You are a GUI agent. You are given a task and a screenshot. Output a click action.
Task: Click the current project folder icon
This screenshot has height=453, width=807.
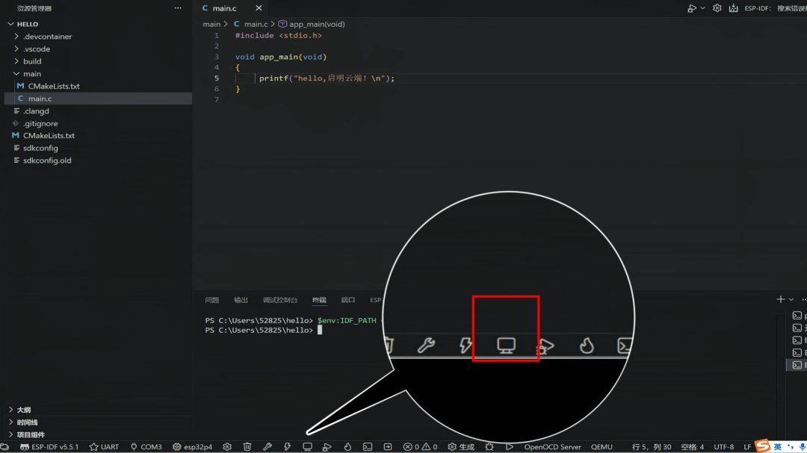click(4, 447)
